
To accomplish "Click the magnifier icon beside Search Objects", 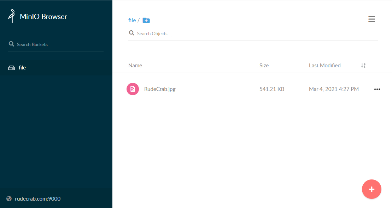I will [x=131, y=33].
